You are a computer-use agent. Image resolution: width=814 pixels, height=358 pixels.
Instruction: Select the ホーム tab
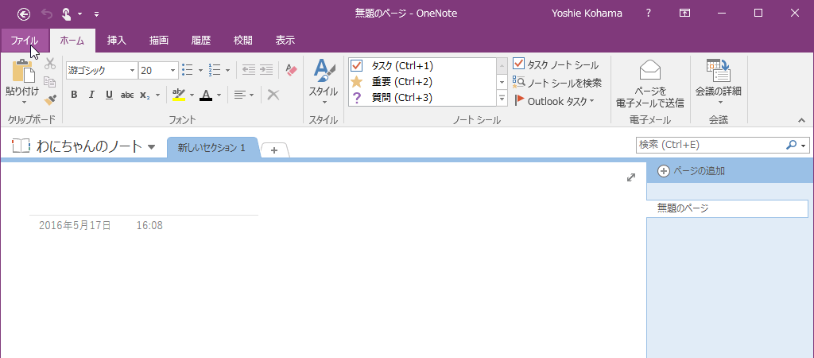click(72, 41)
